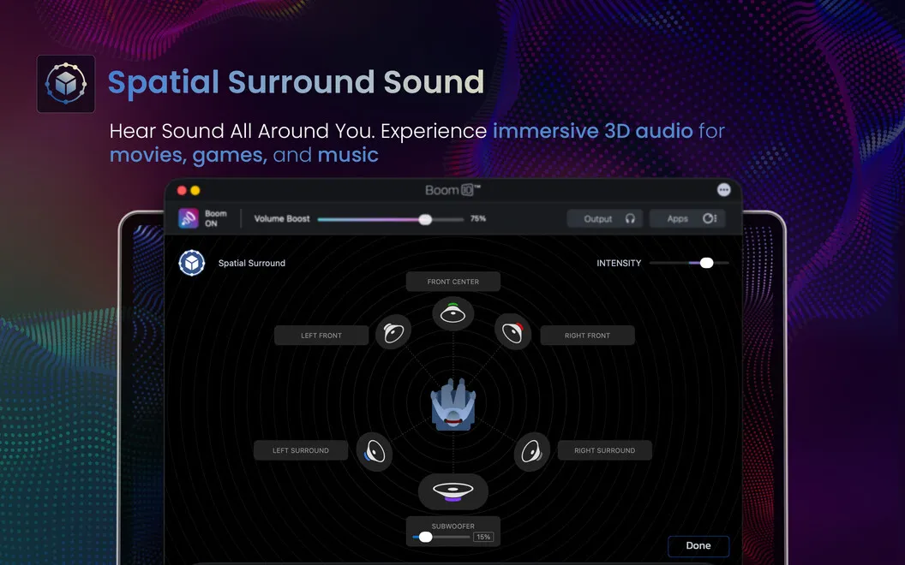The image size is (905, 565).
Task: Minimize window with yellow button
Action: tap(195, 190)
